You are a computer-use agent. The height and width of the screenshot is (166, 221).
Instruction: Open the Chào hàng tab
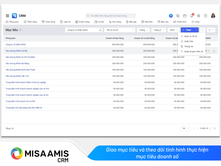click(48, 22)
